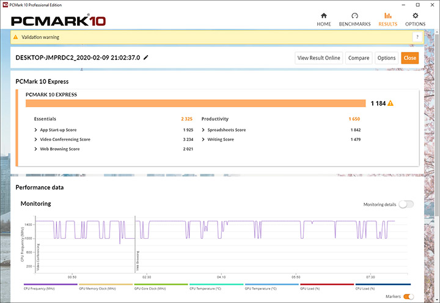Viewport: 440px width, 303px height.
Task: Open validation warning help question mark
Action: pos(417,37)
